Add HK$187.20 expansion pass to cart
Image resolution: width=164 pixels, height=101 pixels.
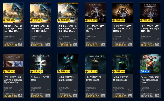pos(20,96)
